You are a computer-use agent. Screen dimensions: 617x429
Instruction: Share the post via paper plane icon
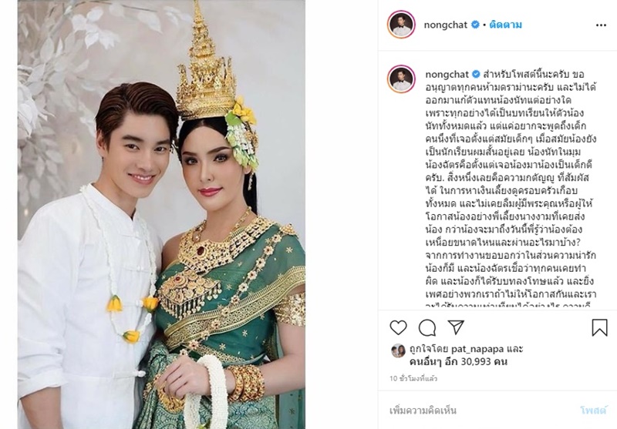pyautogui.click(x=456, y=327)
